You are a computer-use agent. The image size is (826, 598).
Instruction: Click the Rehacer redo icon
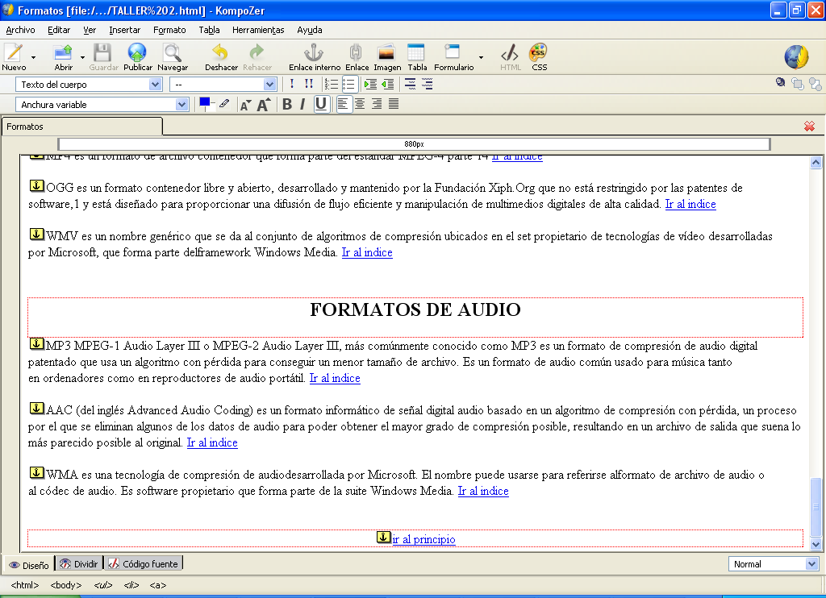click(x=257, y=52)
